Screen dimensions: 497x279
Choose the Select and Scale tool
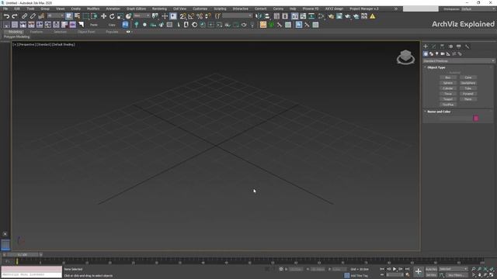pos(120,16)
